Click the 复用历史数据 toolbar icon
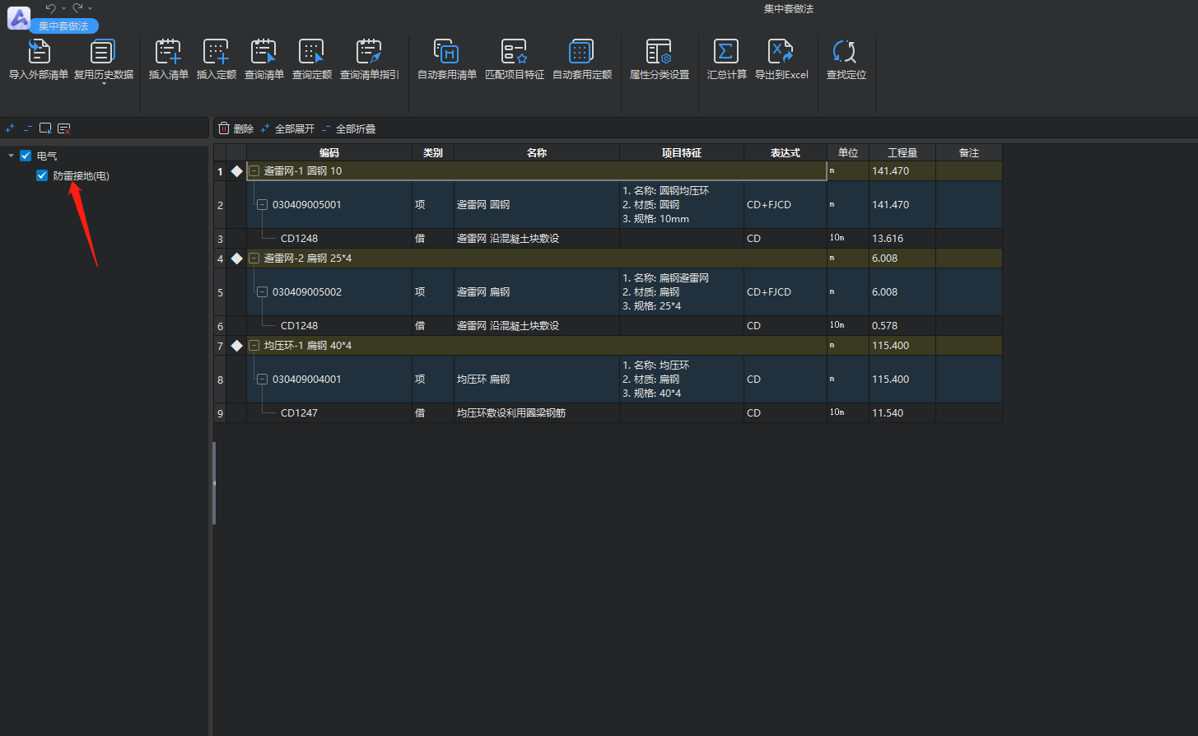1198x736 pixels. (x=103, y=52)
